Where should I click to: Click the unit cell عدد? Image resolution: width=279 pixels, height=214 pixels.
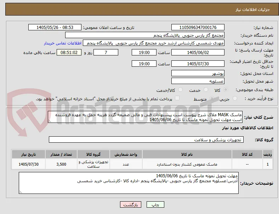coord(126,164)
